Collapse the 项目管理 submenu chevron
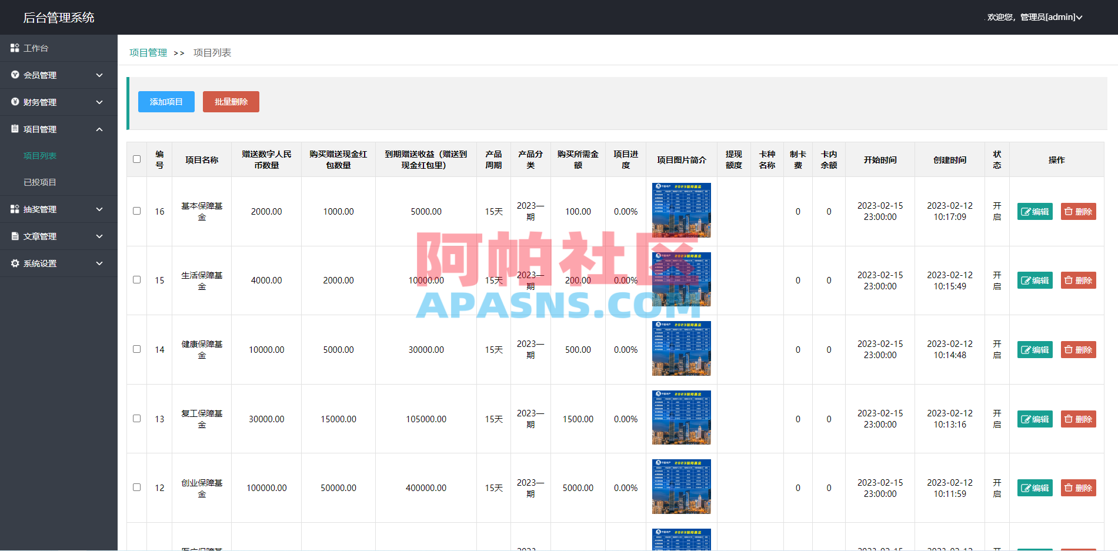The image size is (1118, 551). point(99,129)
